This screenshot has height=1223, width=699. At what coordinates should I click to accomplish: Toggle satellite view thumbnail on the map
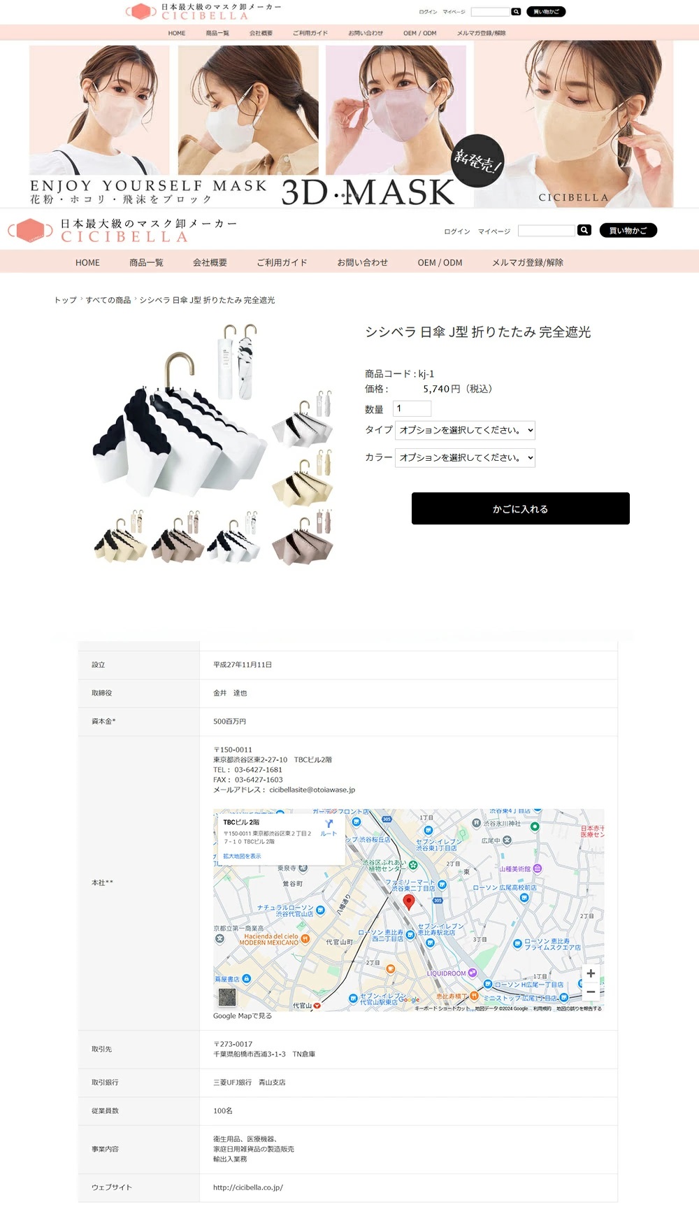tap(227, 996)
